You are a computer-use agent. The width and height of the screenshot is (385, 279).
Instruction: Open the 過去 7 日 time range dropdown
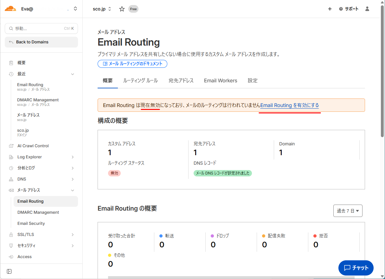(x=348, y=211)
